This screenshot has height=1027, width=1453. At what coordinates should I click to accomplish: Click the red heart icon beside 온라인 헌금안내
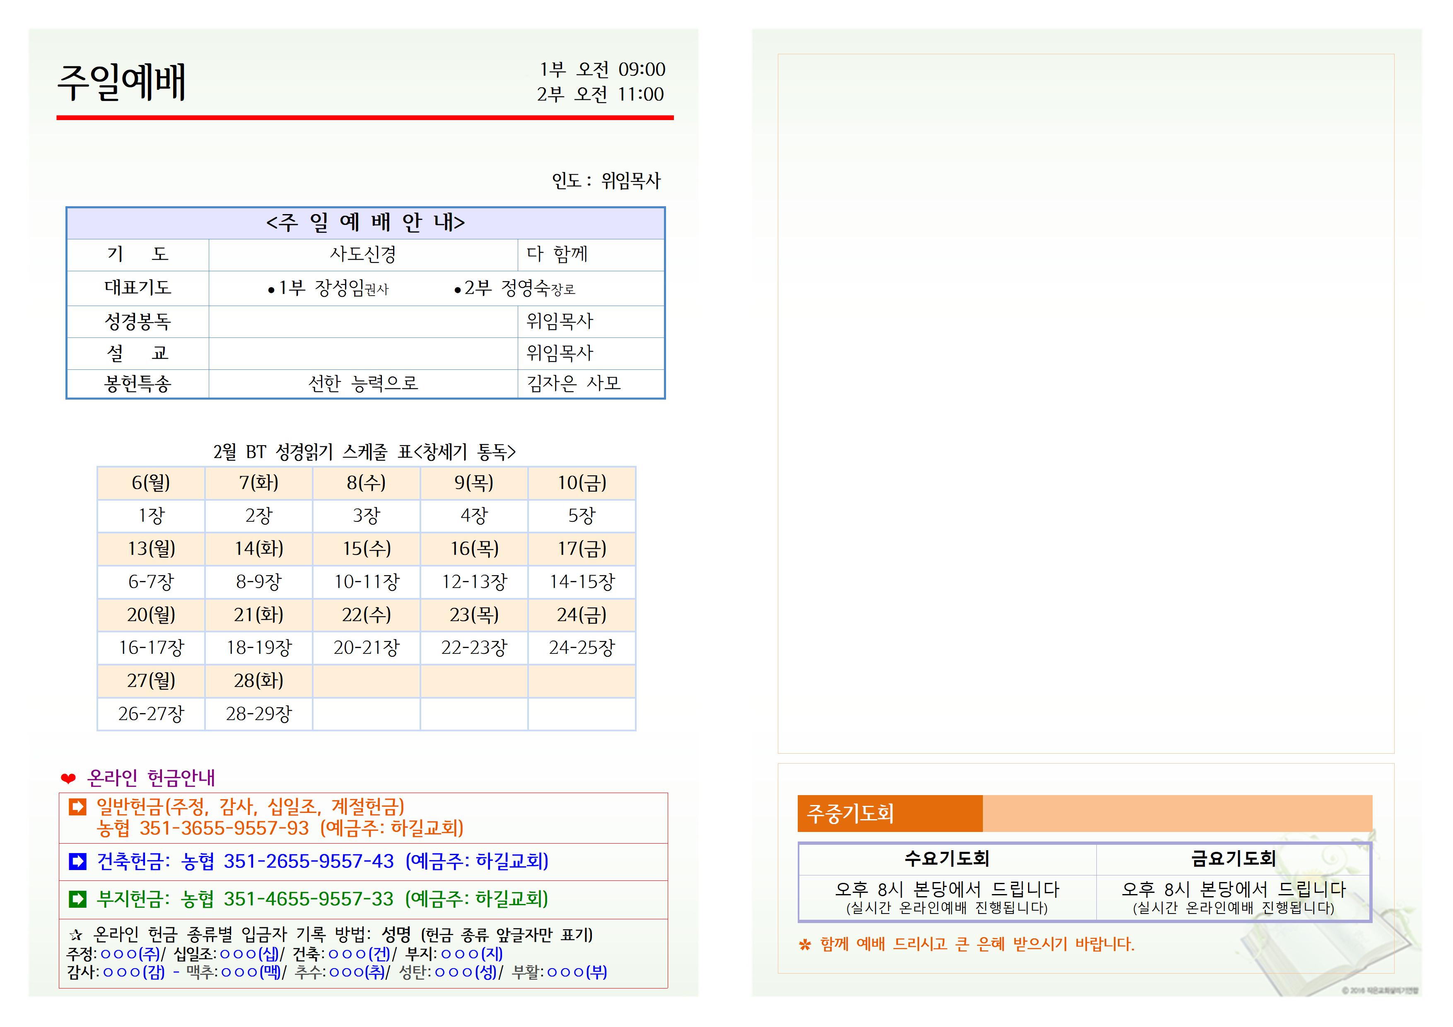(x=68, y=778)
